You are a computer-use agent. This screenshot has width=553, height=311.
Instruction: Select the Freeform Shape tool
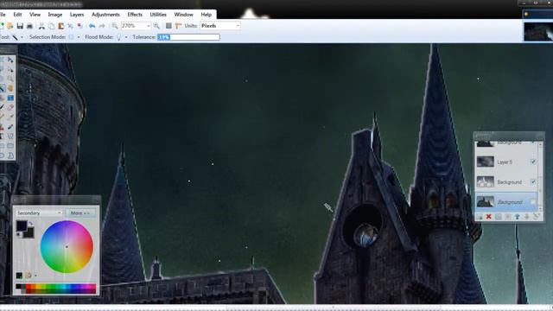[10, 155]
